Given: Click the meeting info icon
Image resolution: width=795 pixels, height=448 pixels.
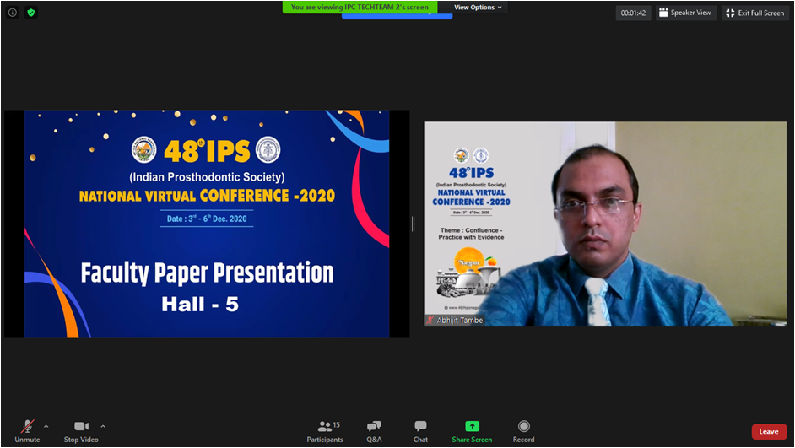Looking at the screenshot, I should 13,13.
